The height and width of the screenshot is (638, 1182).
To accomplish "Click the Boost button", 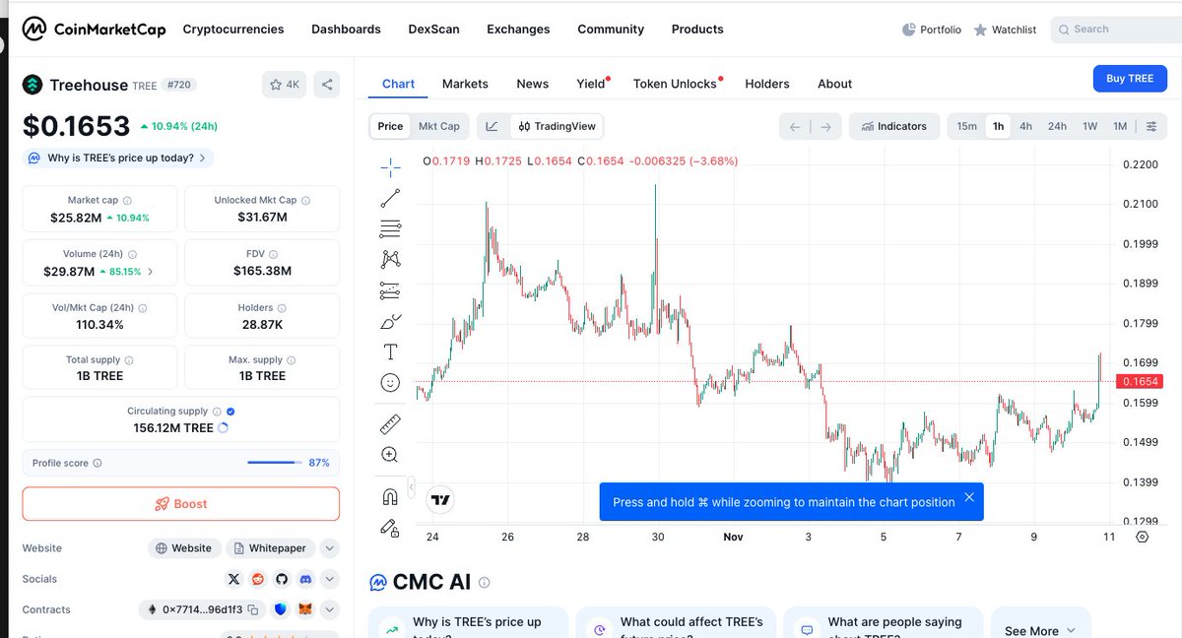I will tap(181, 503).
